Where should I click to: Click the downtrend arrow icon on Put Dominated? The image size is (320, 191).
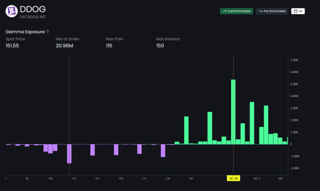click(260, 11)
